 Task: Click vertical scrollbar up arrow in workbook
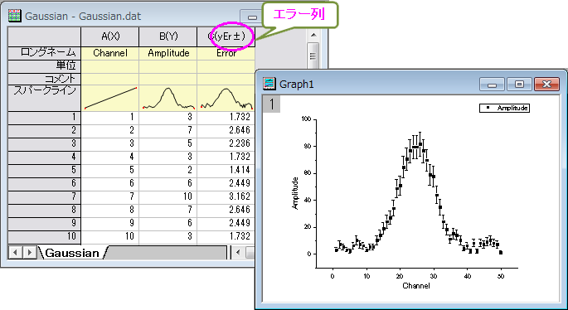point(313,35)
